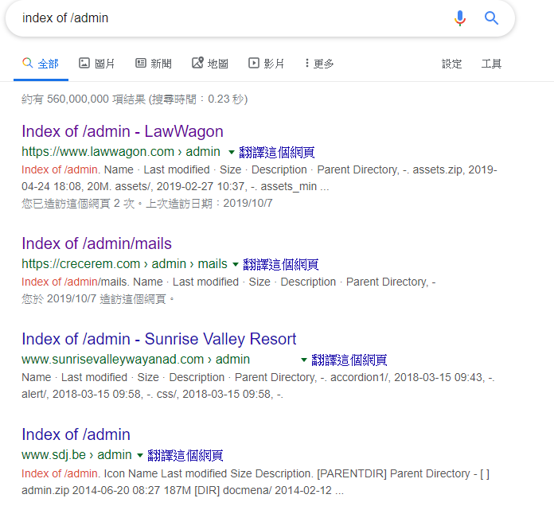Open the www.sdj.be Index of /admin result title
The height and width of the screenshot is (506, 554).
76,434
